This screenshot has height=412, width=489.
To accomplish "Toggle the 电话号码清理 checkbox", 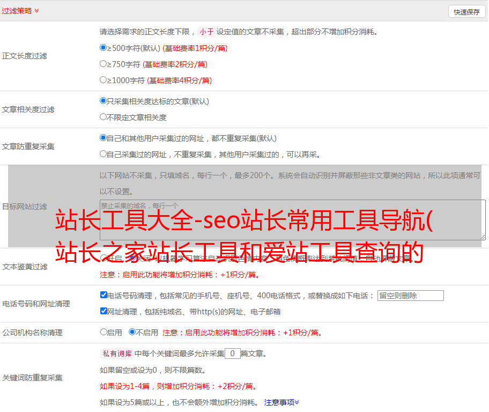I will 103,295.
